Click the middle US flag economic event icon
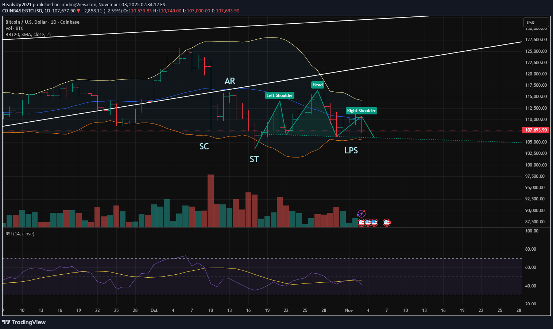Screen dimensions: 553x329 (x=367, y=222)
